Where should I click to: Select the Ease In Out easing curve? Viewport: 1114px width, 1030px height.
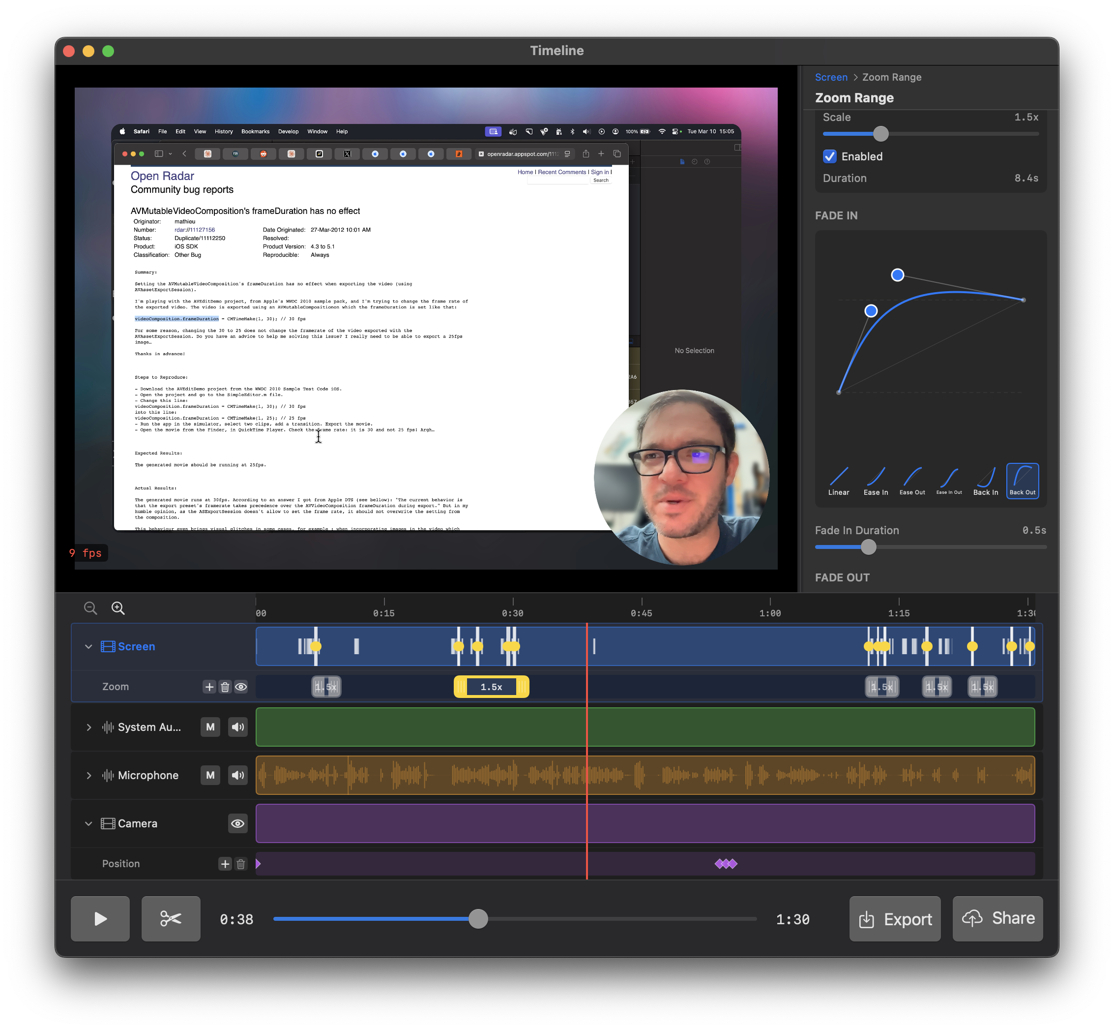948,481
